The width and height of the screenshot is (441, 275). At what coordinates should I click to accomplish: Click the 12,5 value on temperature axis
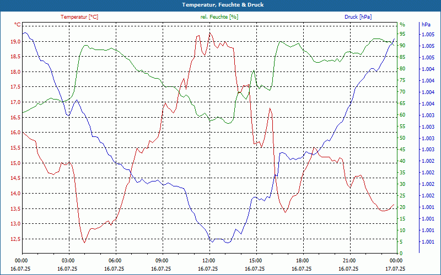coord(15,239)
